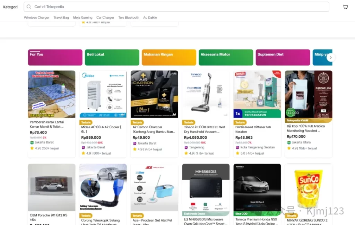
Task: Click the Tangerang seller badge icon
Action: pyautogui.click(x=186, y=147)
